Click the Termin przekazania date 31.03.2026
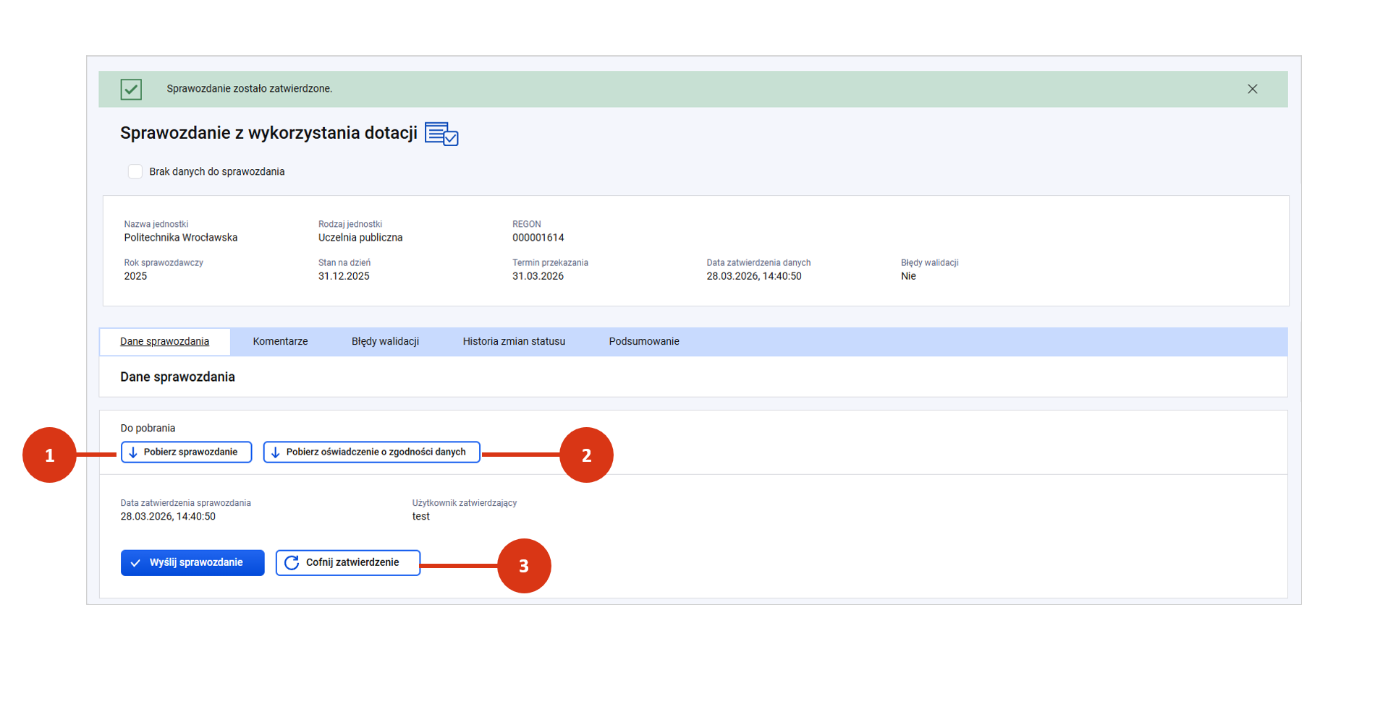This screenshot has width=1388, height=709. [x=538, y=276]
